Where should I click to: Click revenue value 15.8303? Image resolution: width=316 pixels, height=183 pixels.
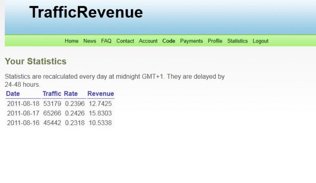(100, 113)
